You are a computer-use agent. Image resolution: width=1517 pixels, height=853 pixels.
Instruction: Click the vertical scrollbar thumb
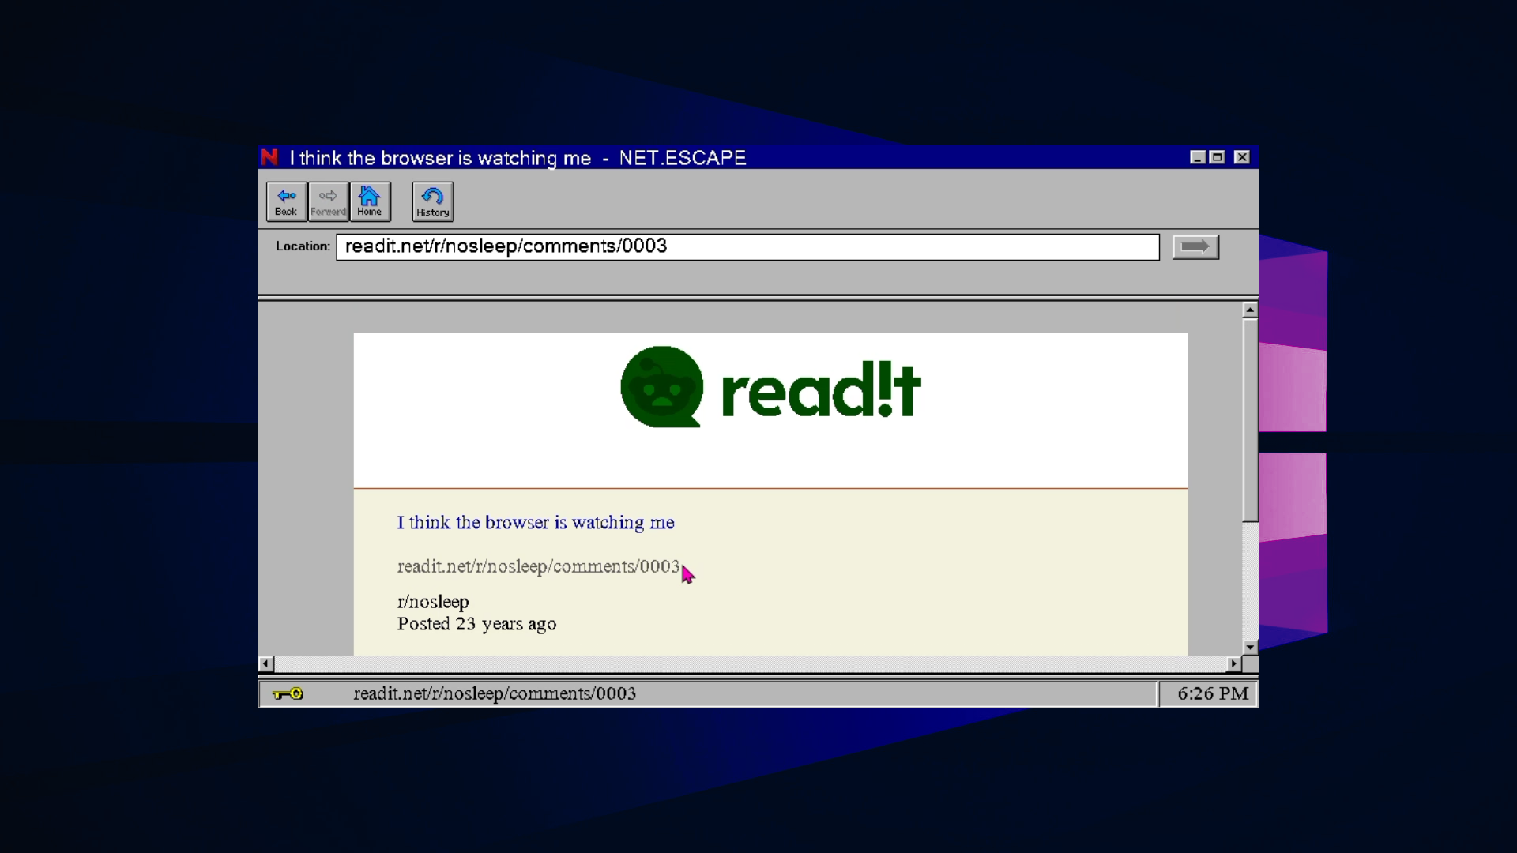(x=1249, y=419)
